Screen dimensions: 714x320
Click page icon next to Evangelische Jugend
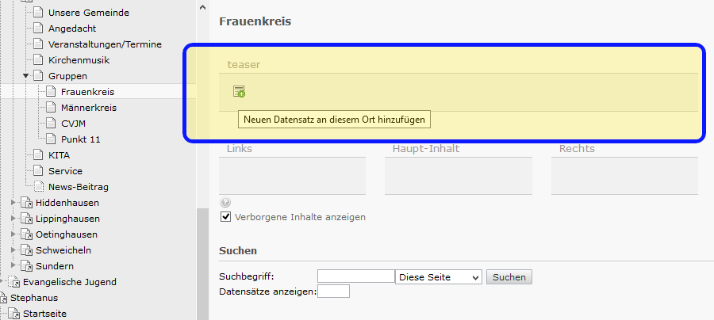[13, 282]
